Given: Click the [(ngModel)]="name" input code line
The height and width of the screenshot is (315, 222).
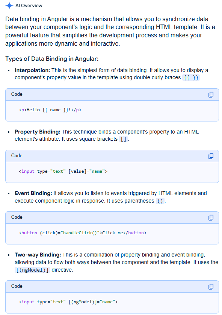Looking at the screenshot, I should (x=68, y=302).
